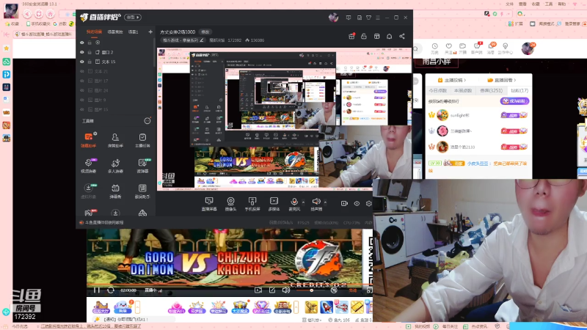Open settings gear in the streaming bottom bar
Viewport: 587px width, 330px height.
tap(369, 203)
